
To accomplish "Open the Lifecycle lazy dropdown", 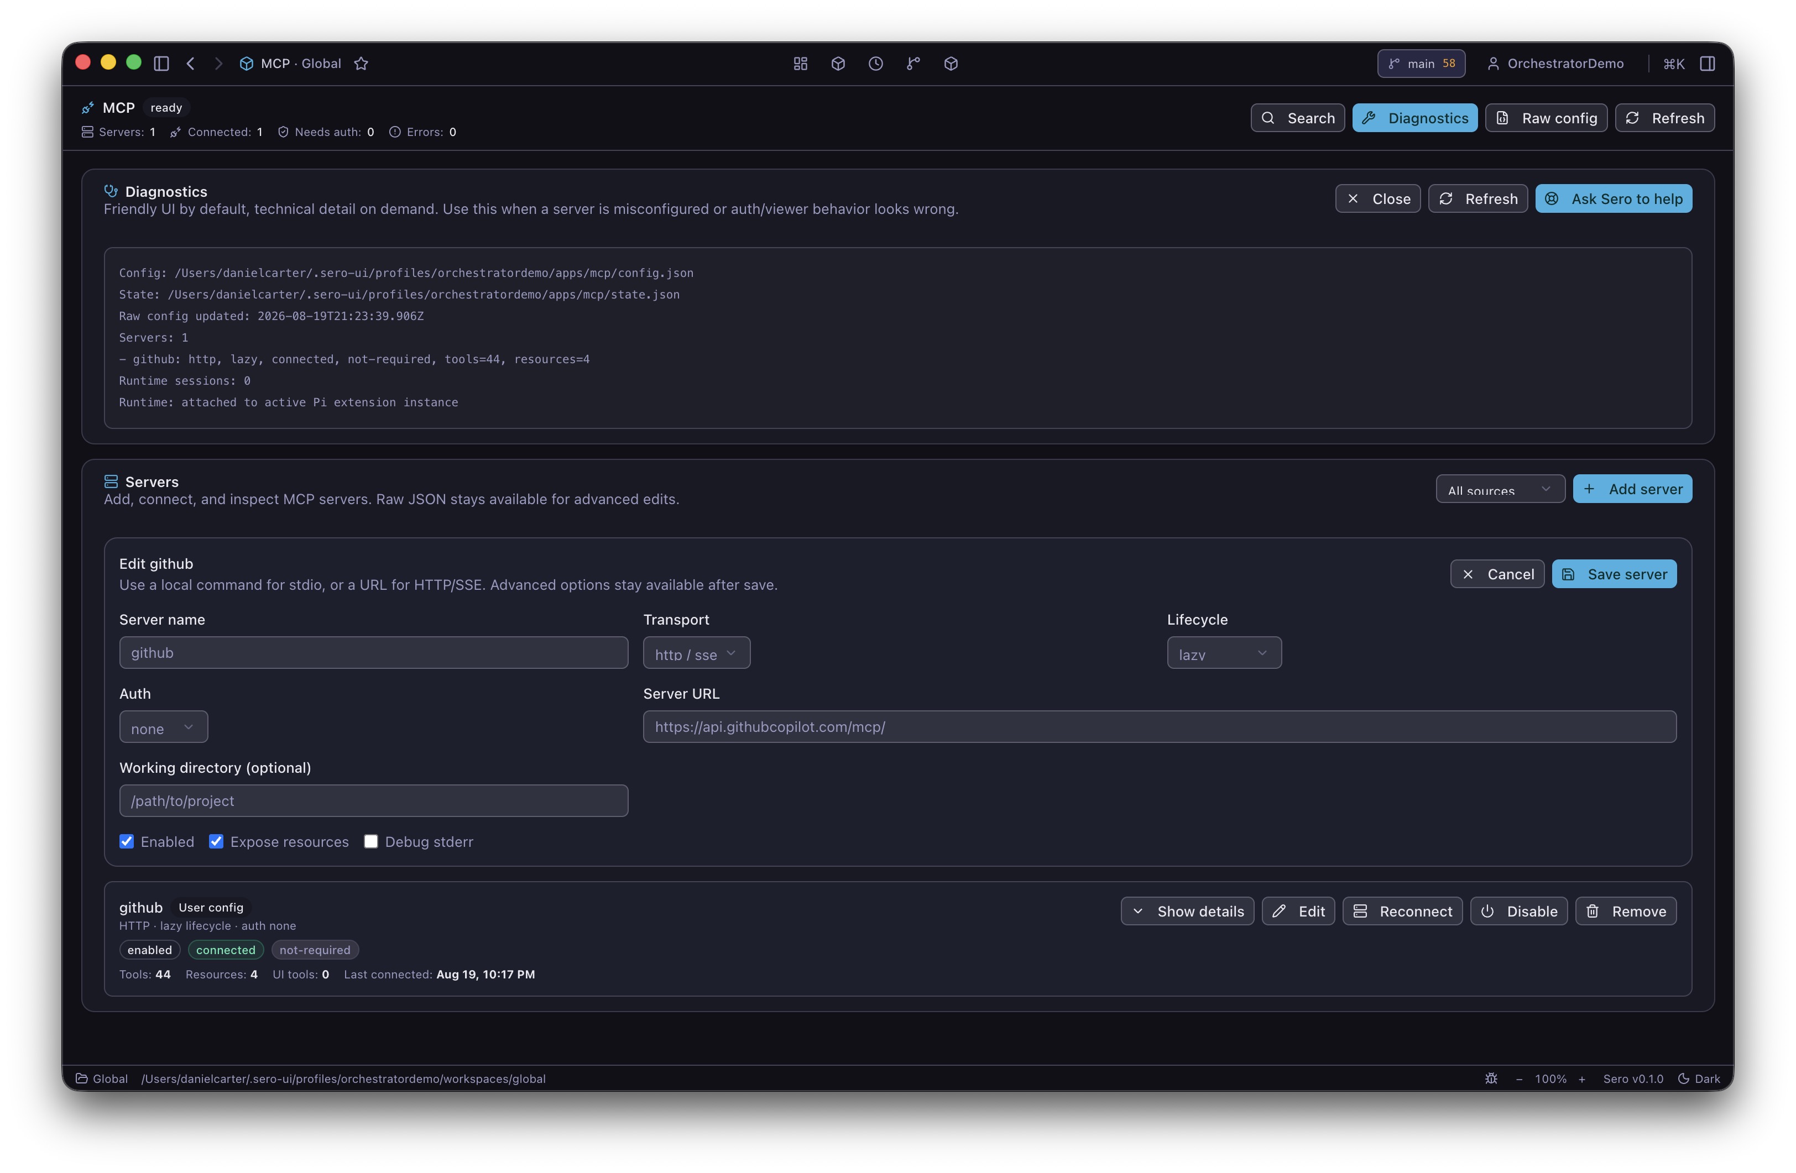I will point(1224,652).
